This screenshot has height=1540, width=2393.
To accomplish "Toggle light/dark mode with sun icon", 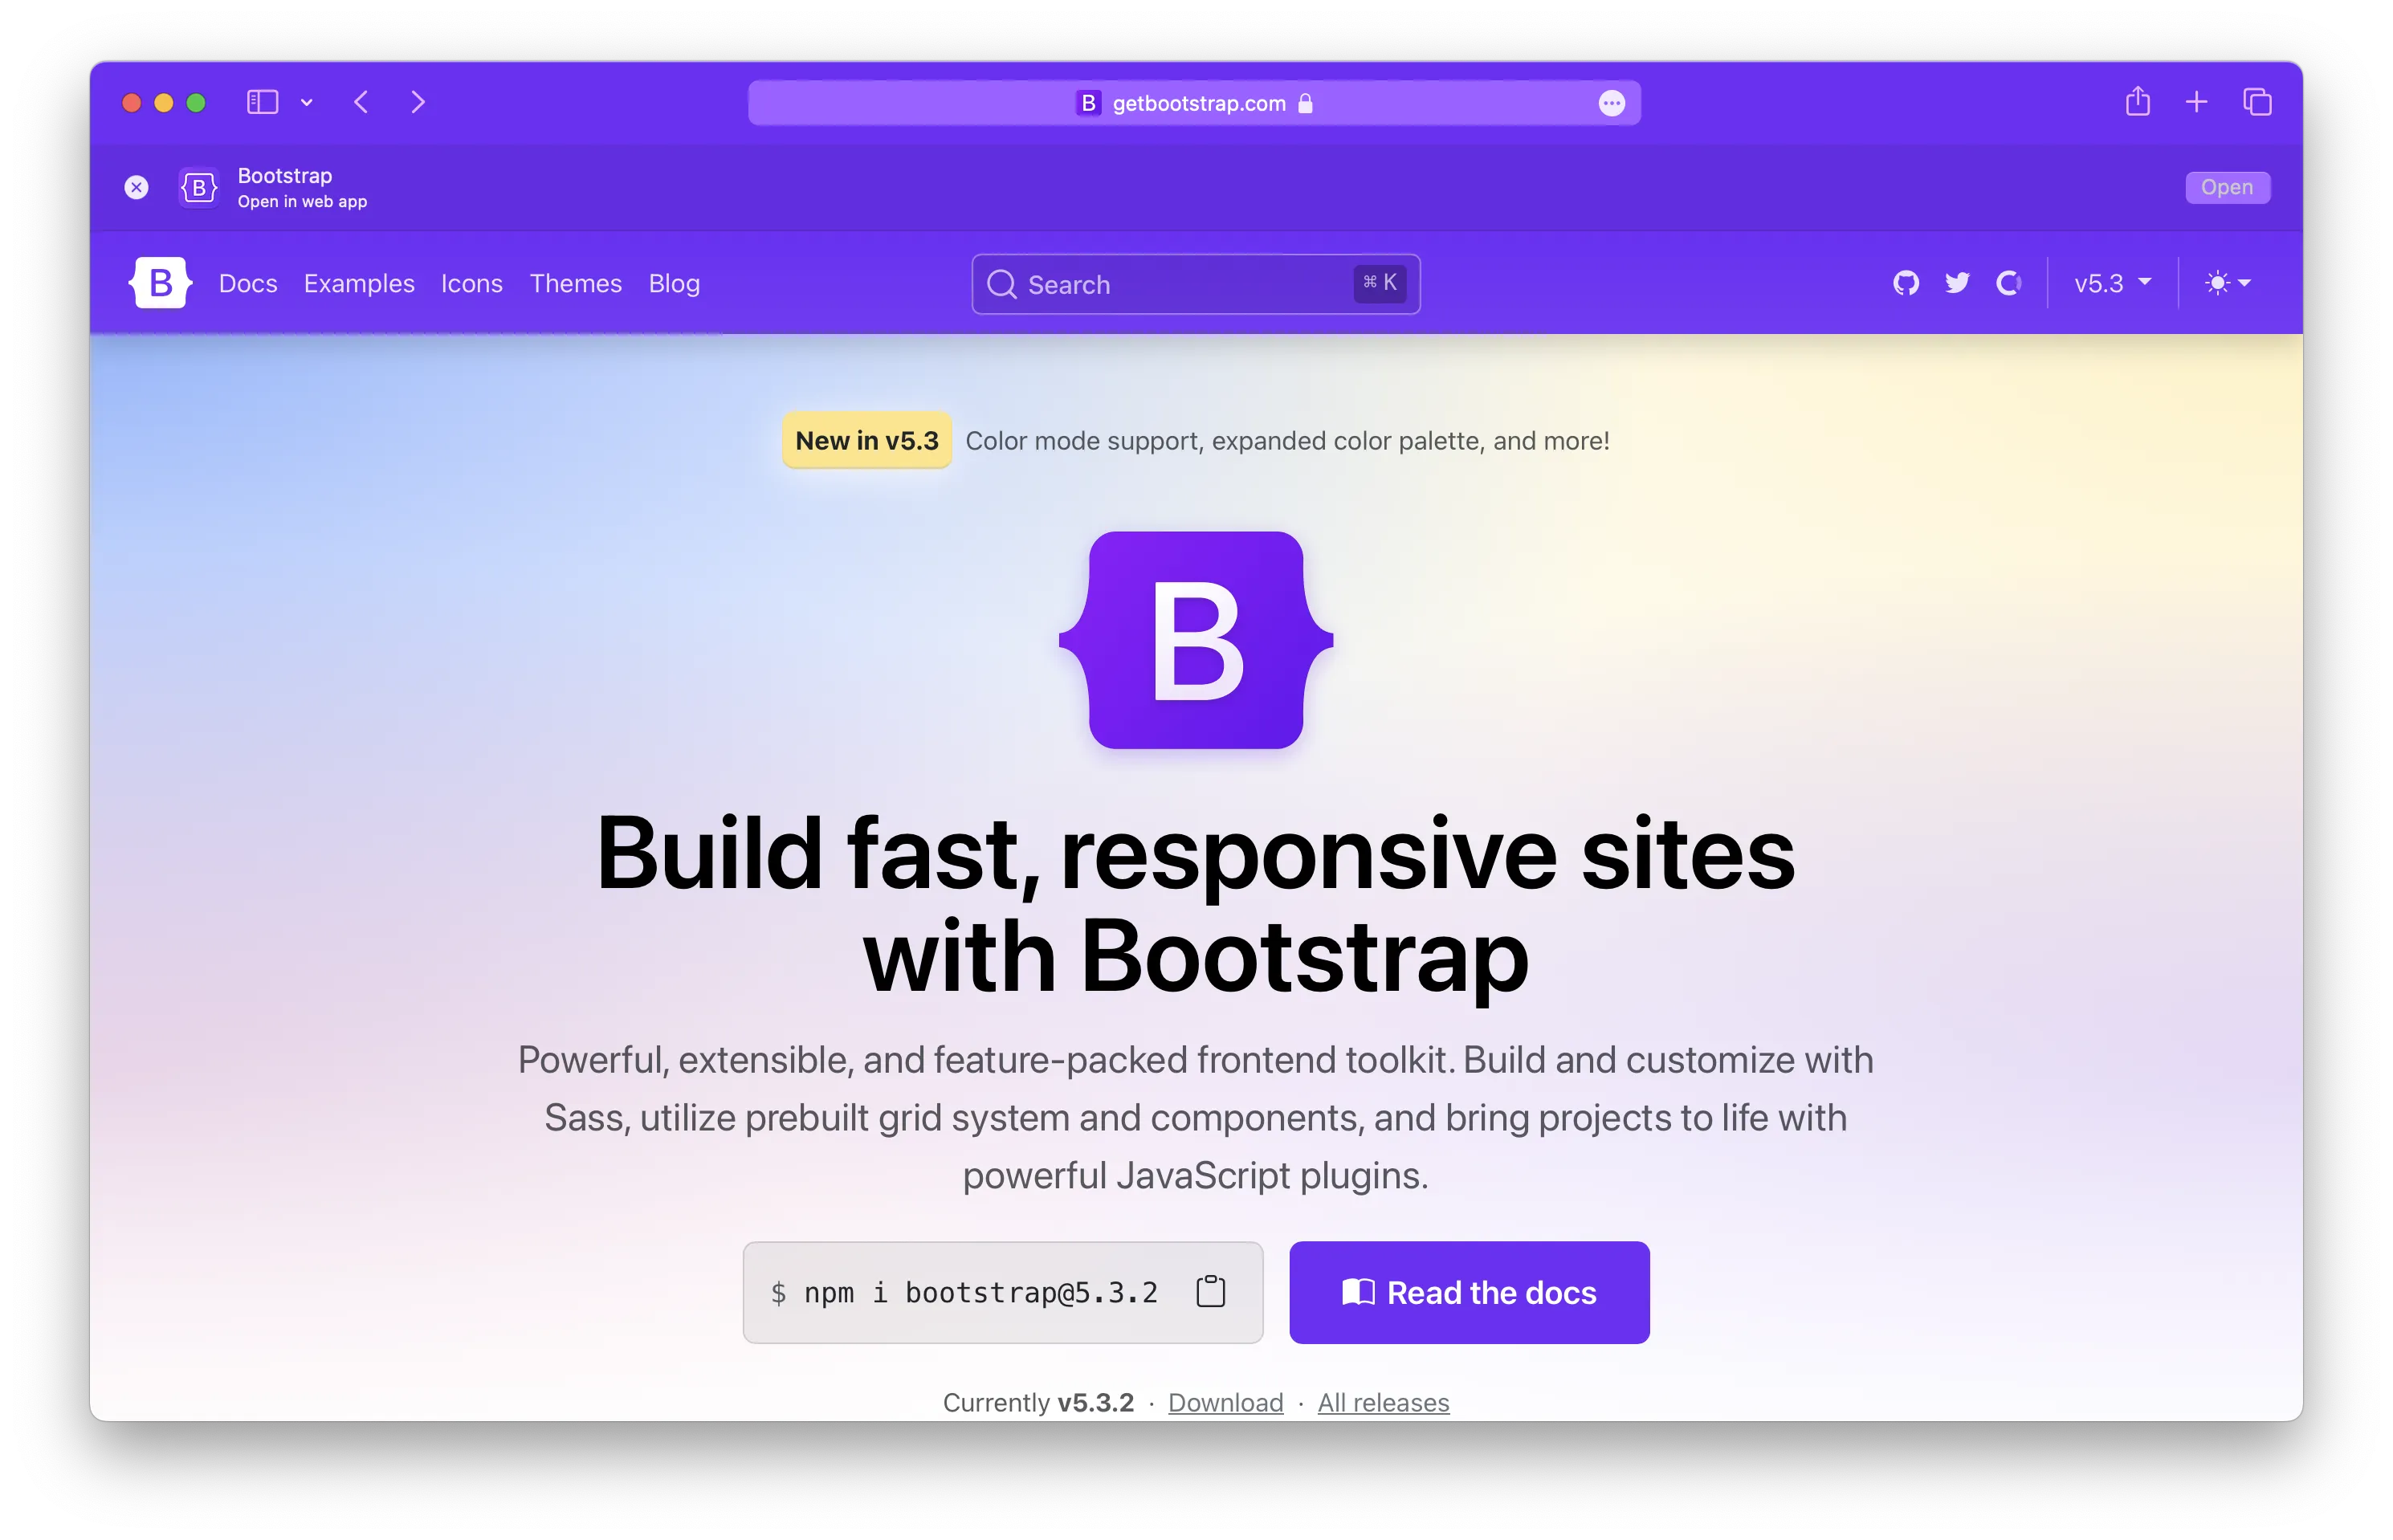I will (2219, 283).
